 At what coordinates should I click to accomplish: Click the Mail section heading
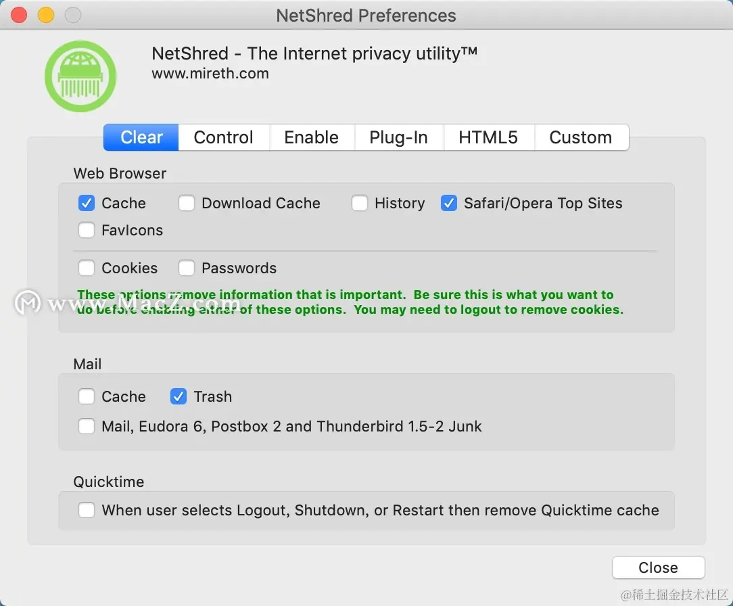87,364
